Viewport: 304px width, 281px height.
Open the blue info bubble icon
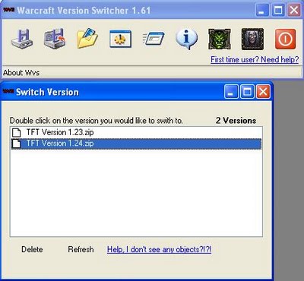186,39
